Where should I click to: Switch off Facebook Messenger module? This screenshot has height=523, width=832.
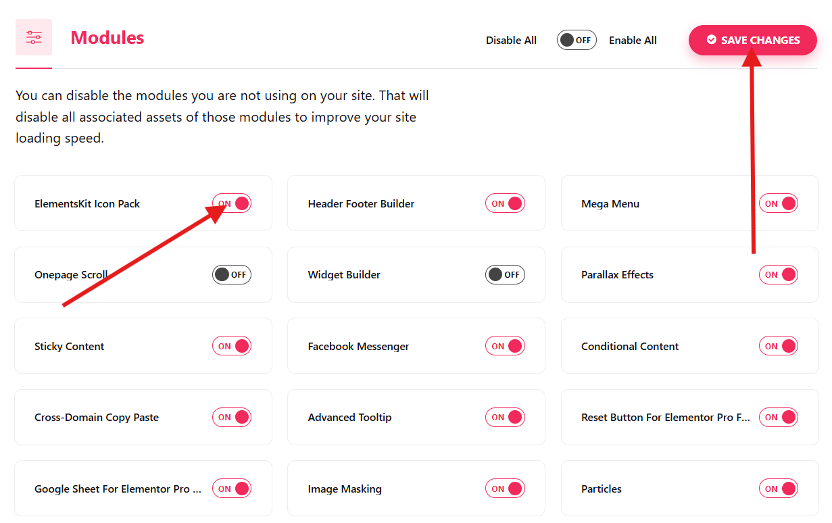(x=505, y=346)
